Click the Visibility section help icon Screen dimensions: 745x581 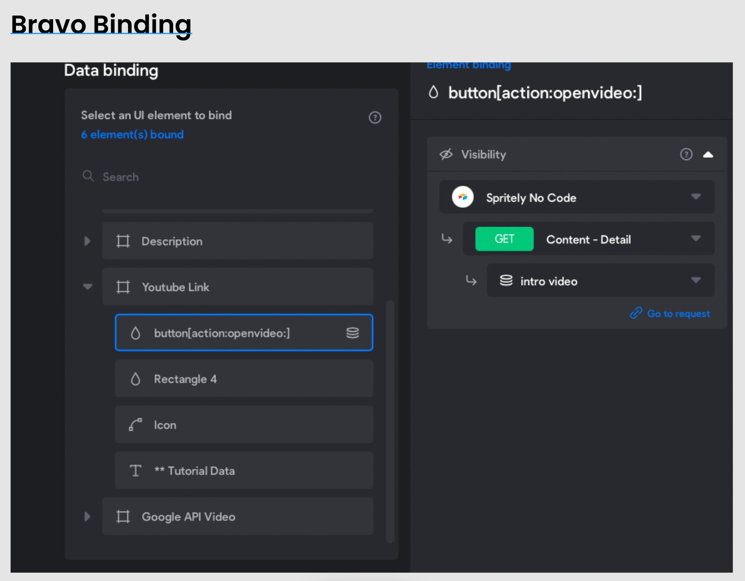[x=686, y=154]
